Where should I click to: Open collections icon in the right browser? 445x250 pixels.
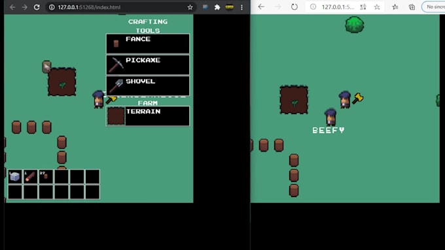[x=412, y=7]
